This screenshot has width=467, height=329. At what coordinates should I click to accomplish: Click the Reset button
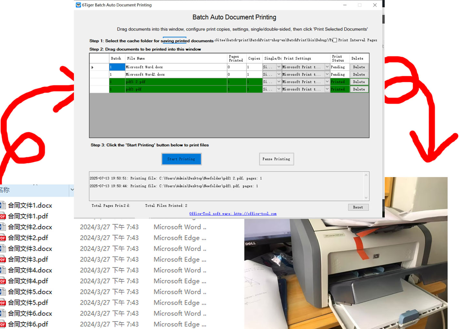358,207
